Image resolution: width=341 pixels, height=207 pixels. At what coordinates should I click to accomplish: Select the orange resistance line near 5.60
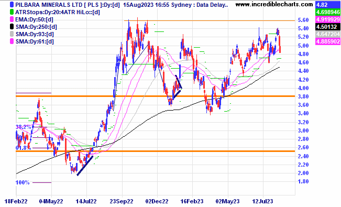click(x=210, y=20)
